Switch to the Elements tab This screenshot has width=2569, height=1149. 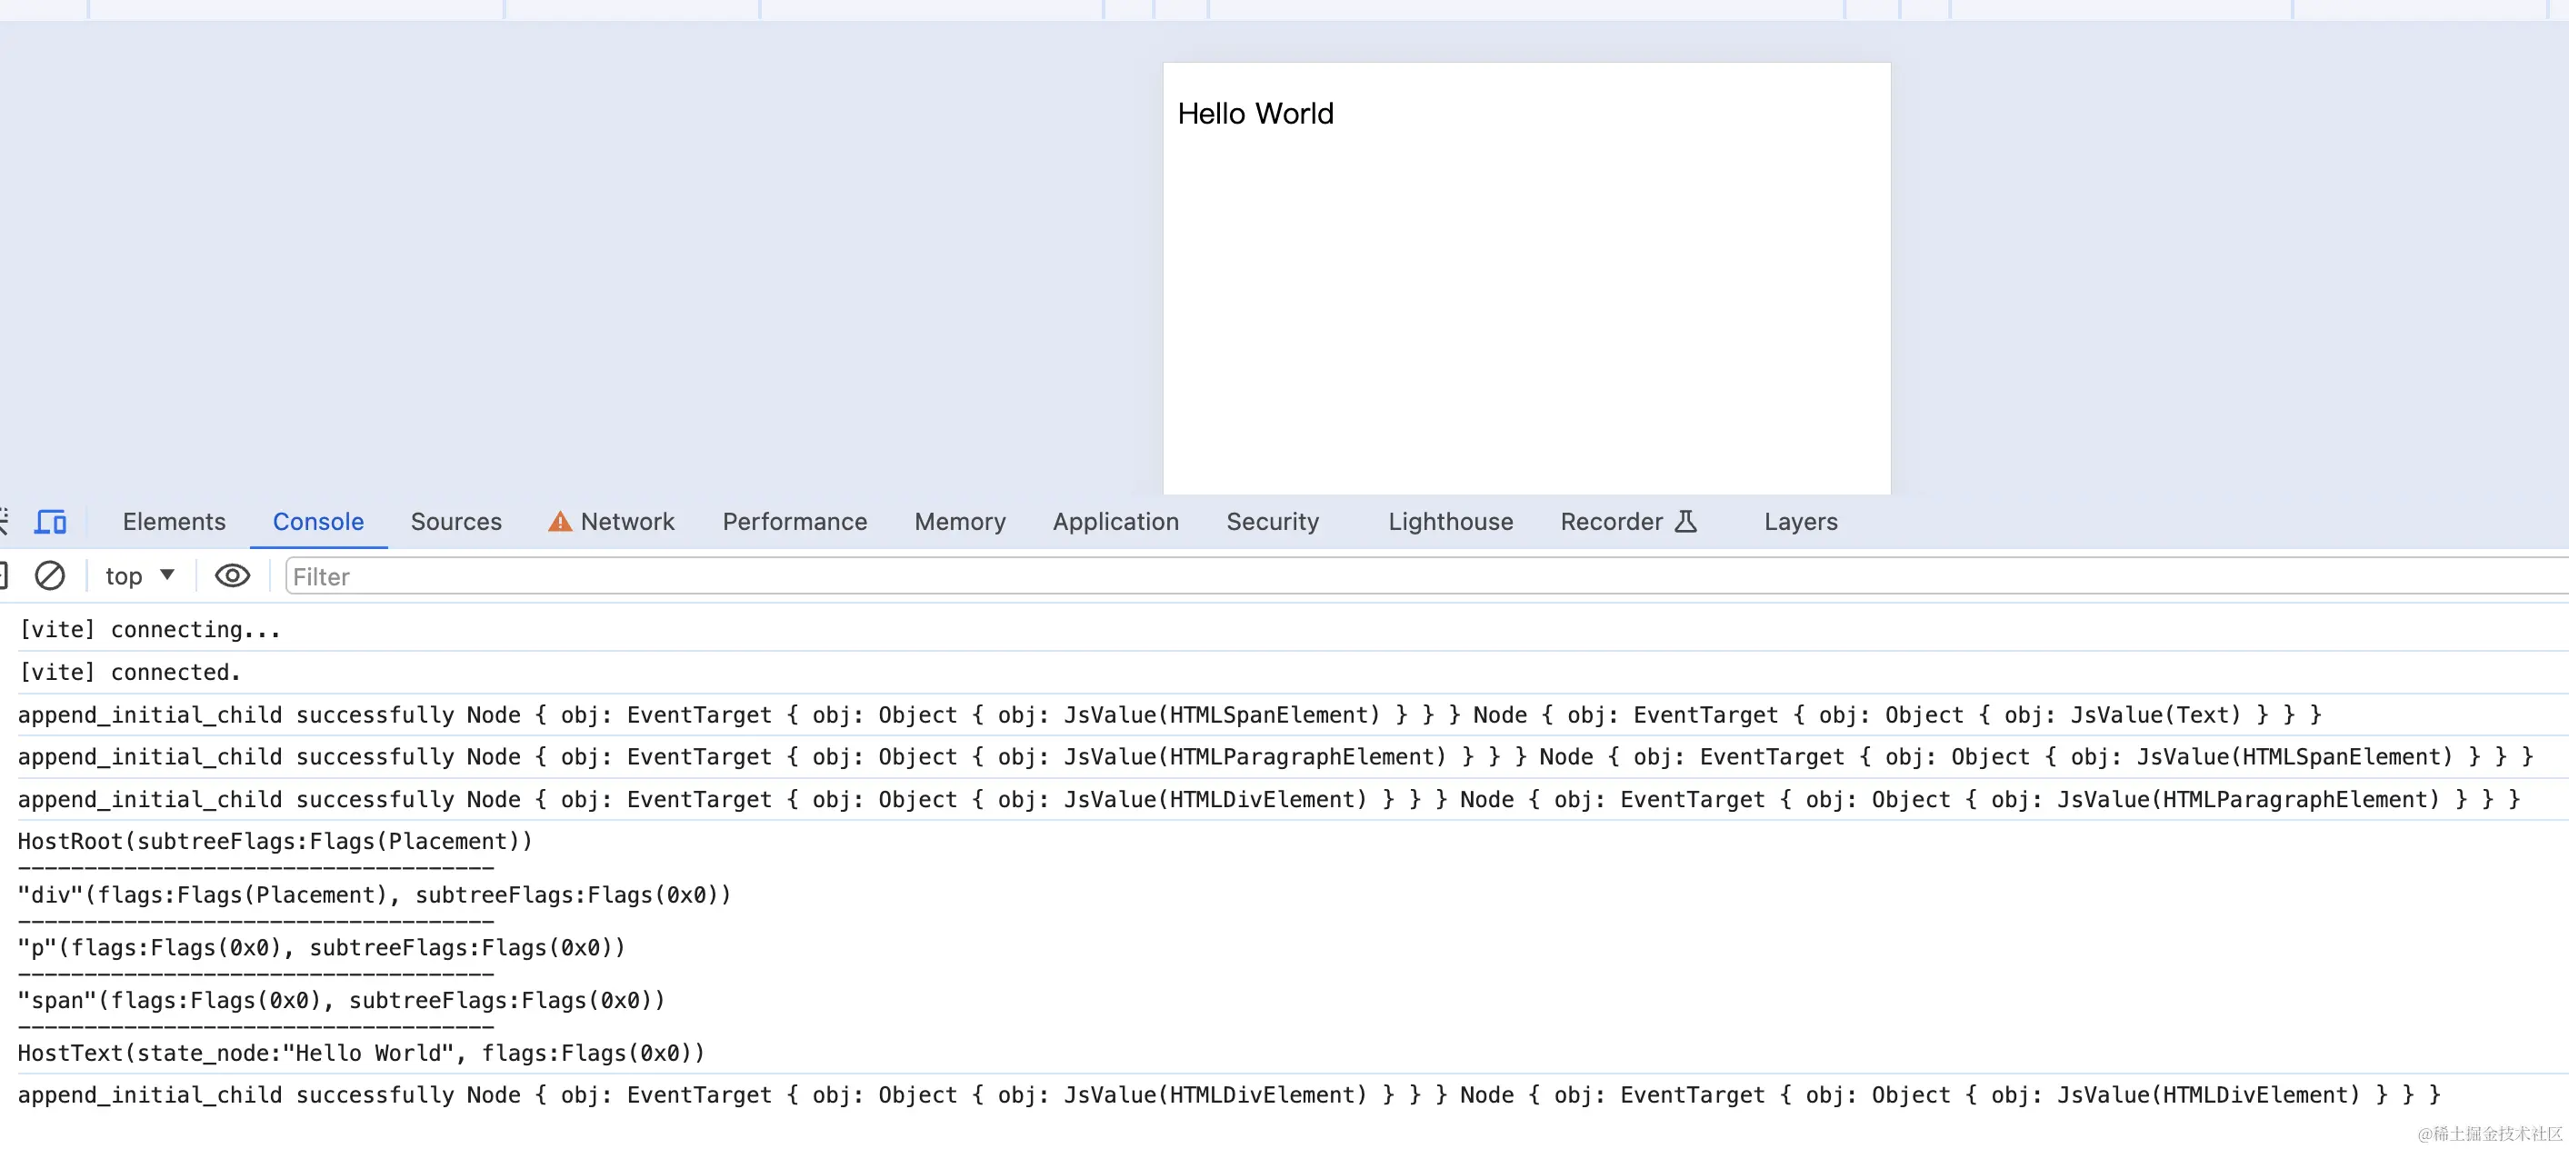(174, 522)
